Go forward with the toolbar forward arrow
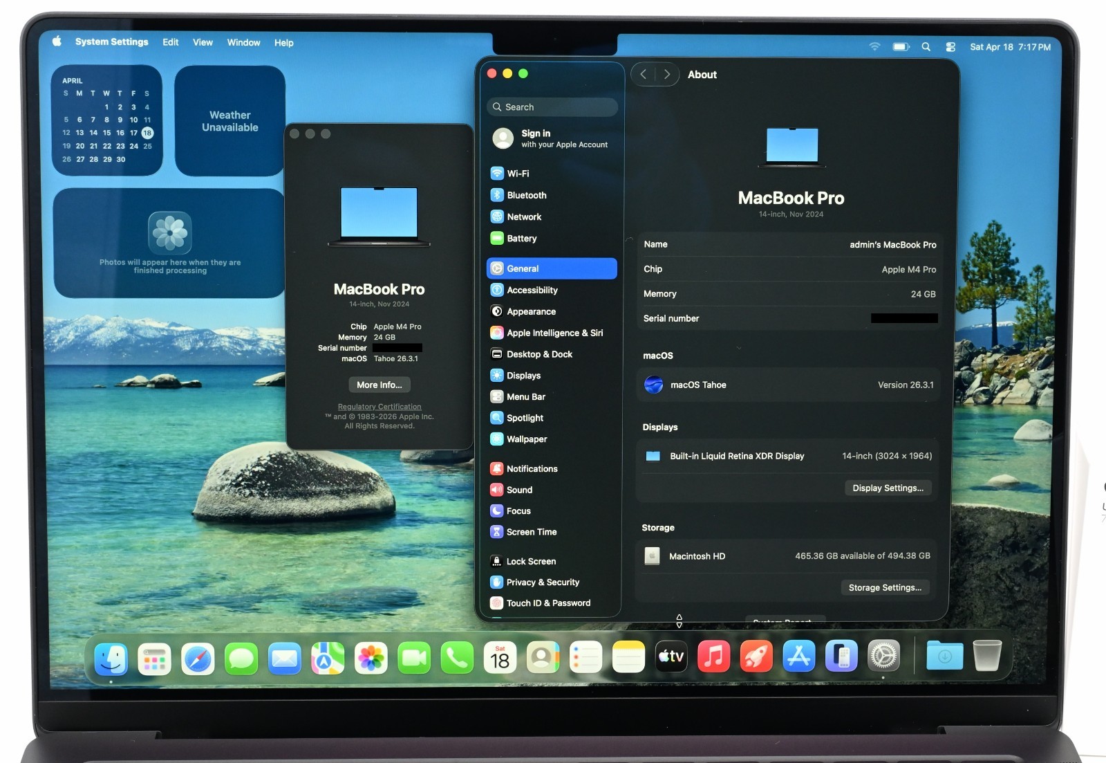 [x=666, y=74]
